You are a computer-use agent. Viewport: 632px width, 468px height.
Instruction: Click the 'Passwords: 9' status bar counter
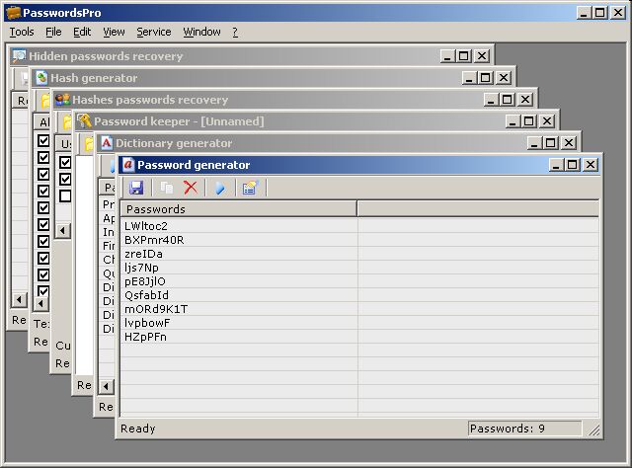524,429
